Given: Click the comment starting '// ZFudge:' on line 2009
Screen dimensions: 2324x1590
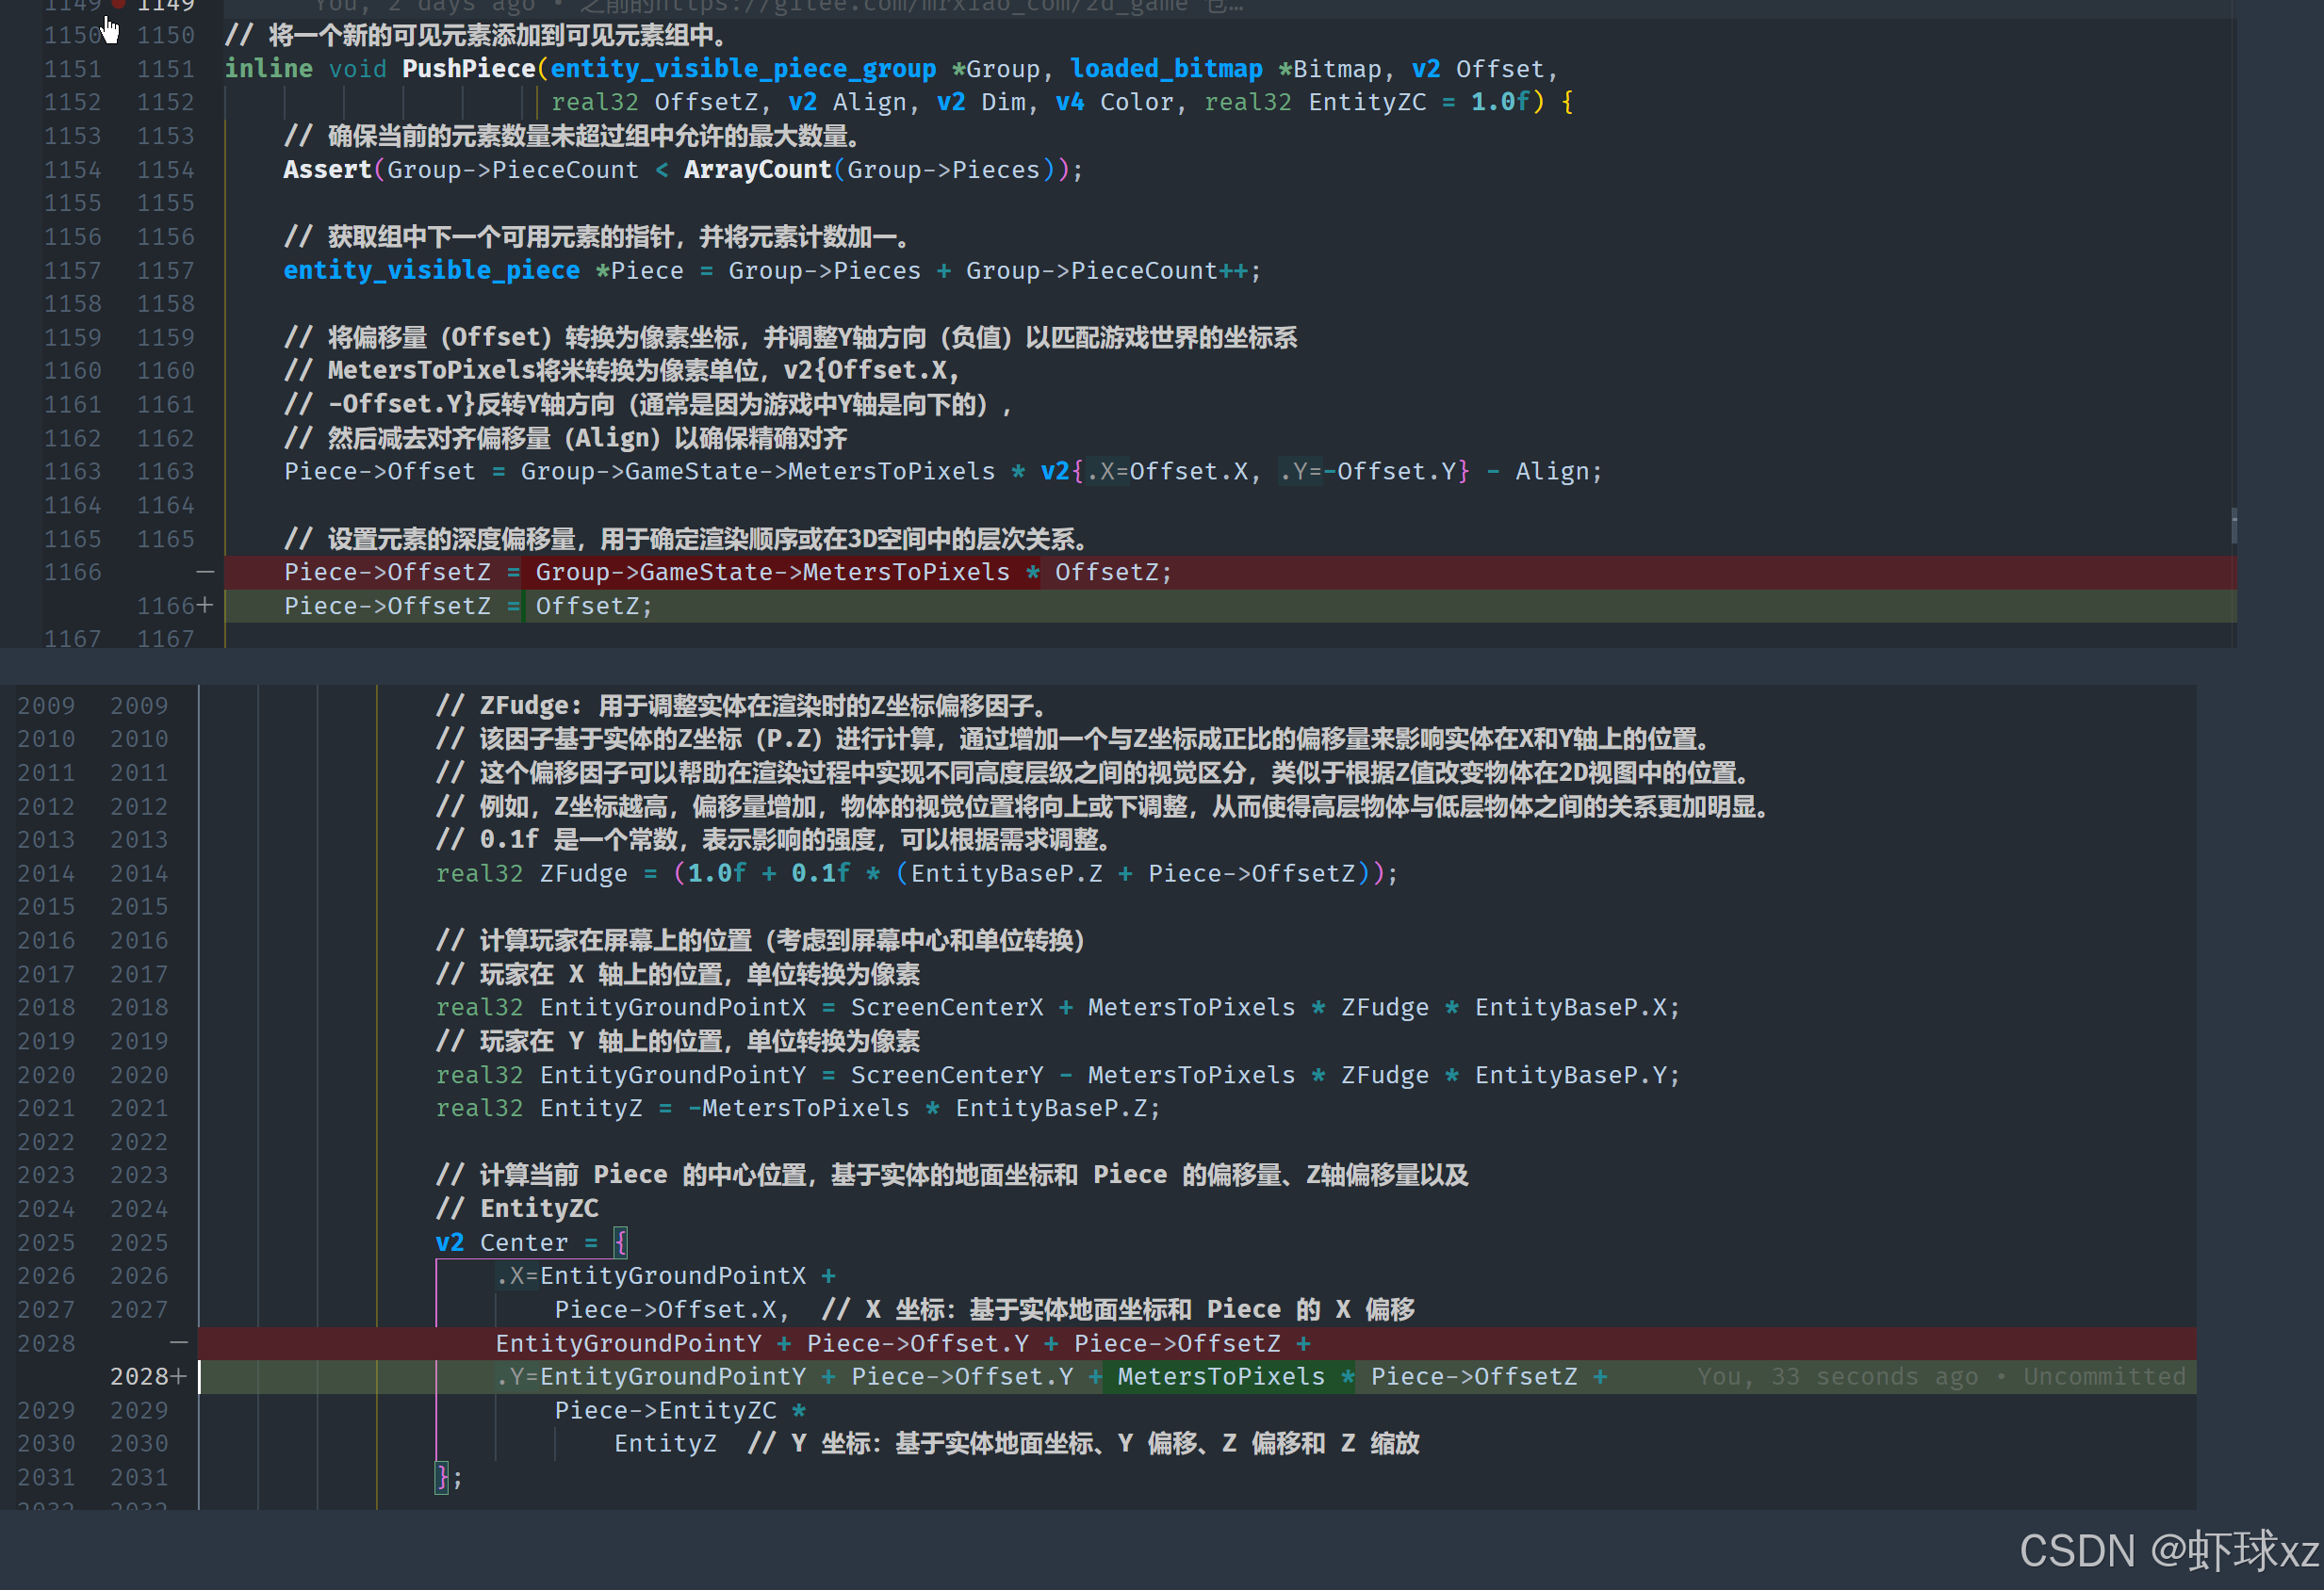Looking at the screenshot, I should 742,706.
